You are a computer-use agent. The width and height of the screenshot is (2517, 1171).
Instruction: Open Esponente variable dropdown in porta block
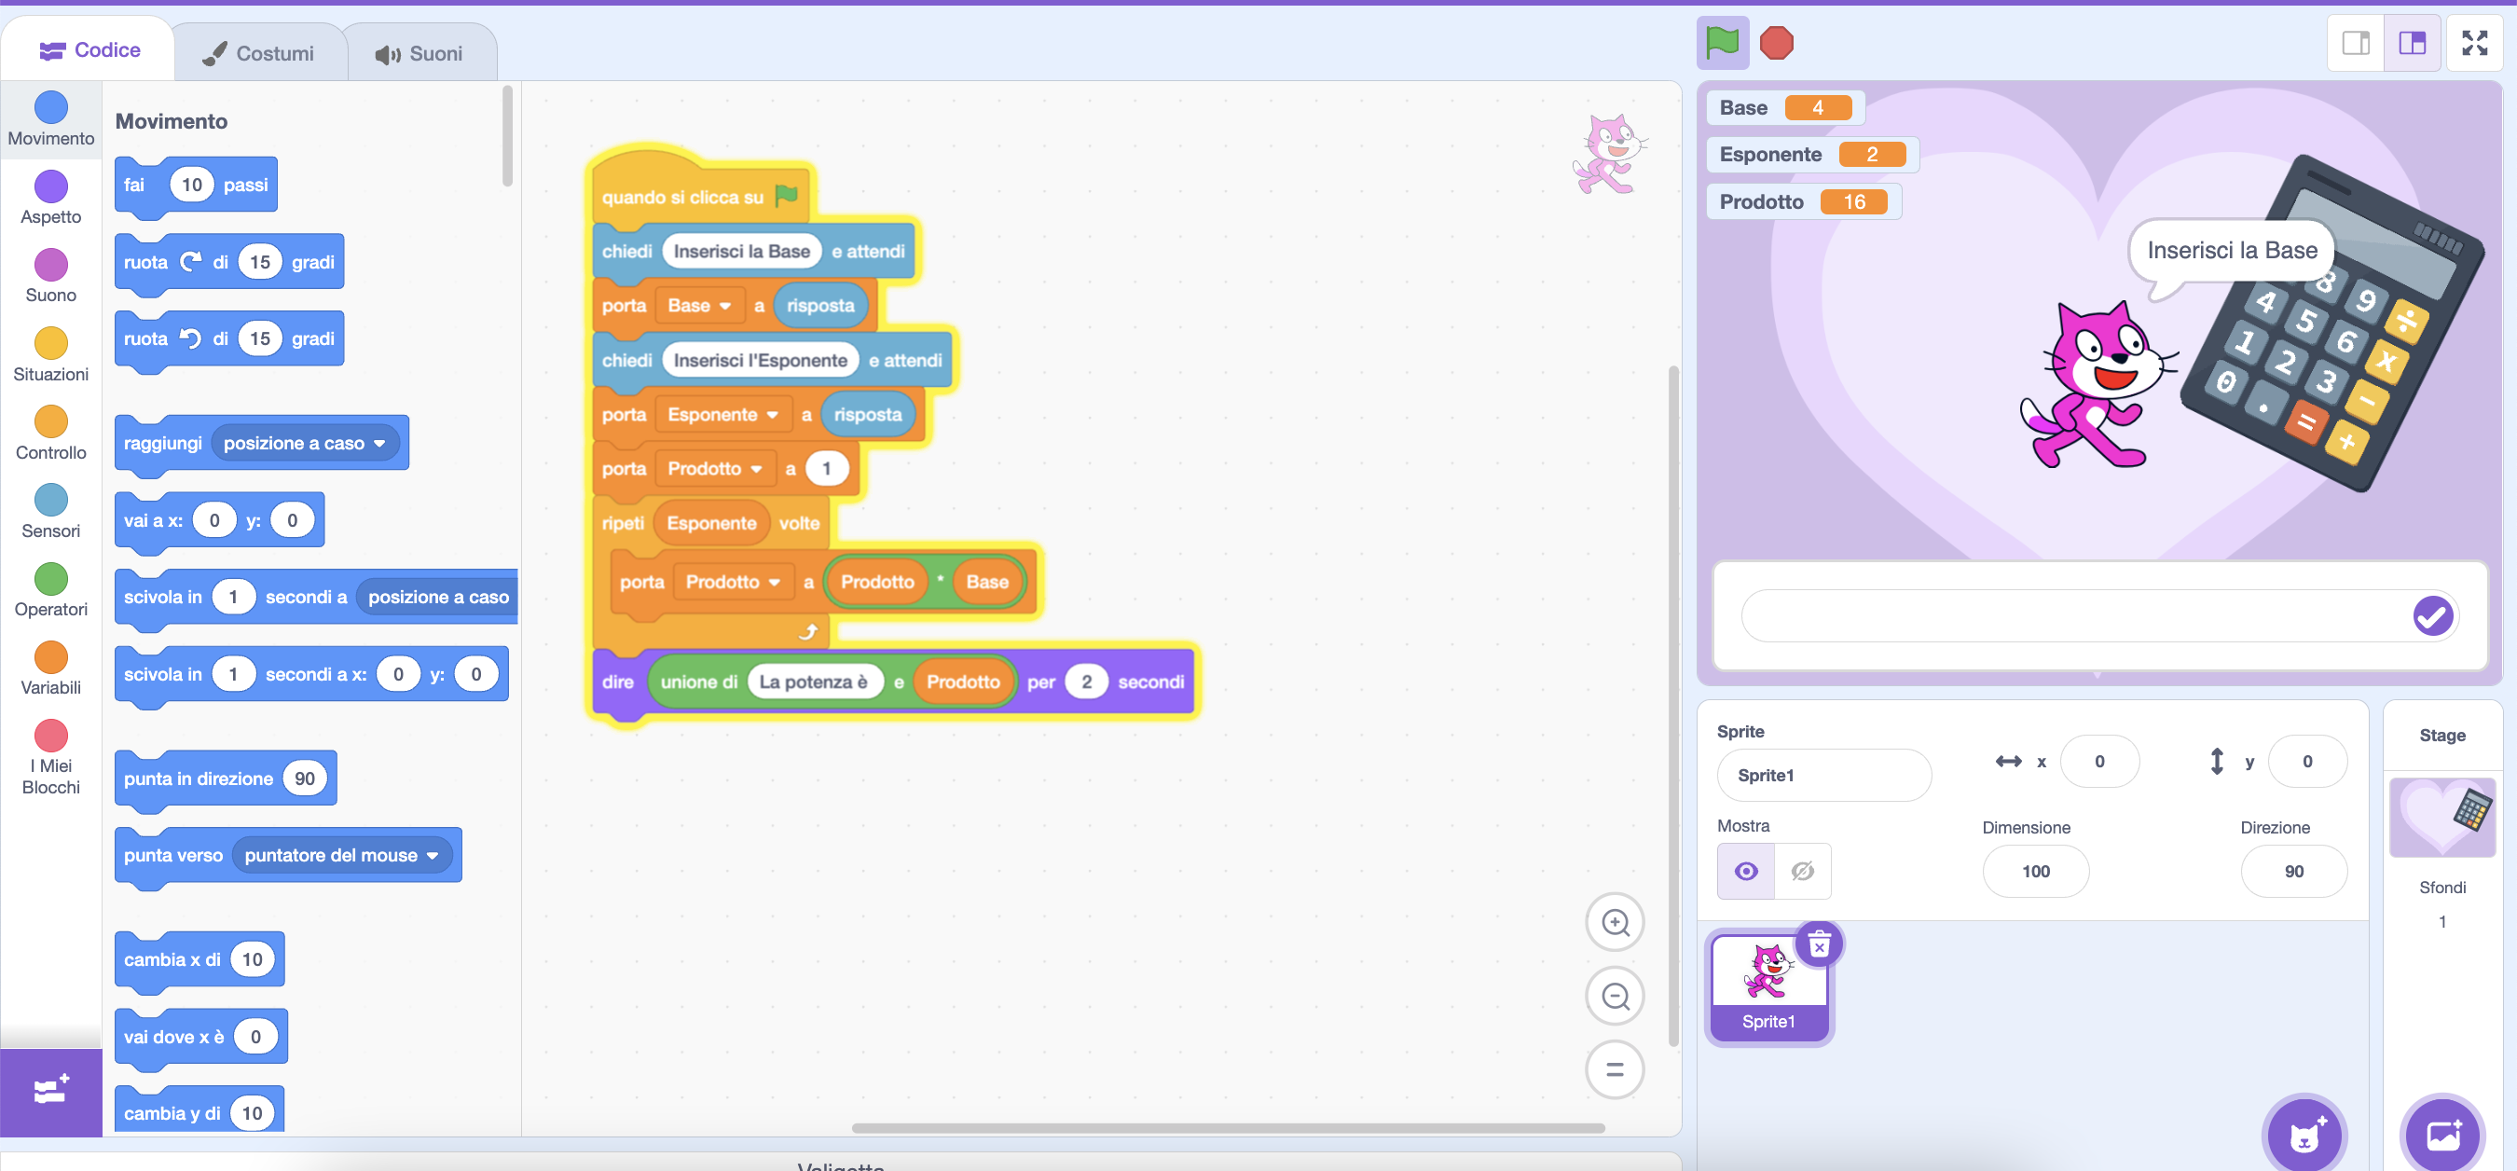tap(723, 415)
